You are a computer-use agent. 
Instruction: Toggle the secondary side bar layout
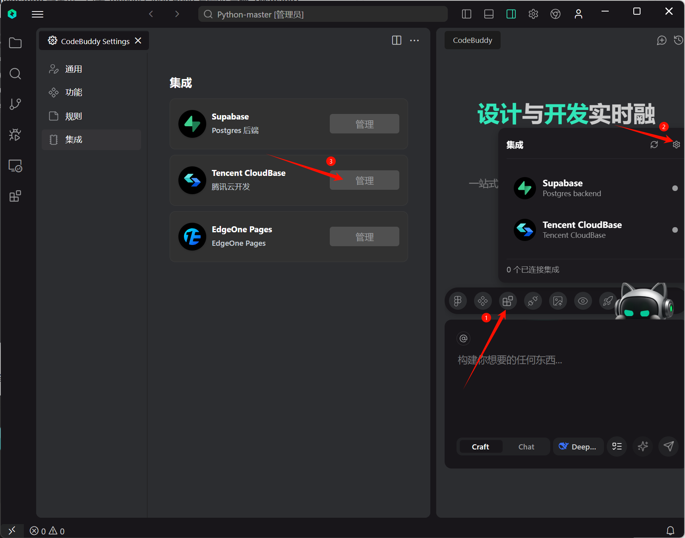tap(511, 14)
